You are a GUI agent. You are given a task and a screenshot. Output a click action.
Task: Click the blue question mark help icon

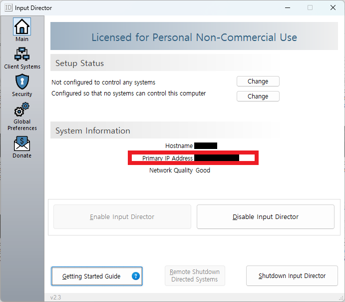pos(136,276)
